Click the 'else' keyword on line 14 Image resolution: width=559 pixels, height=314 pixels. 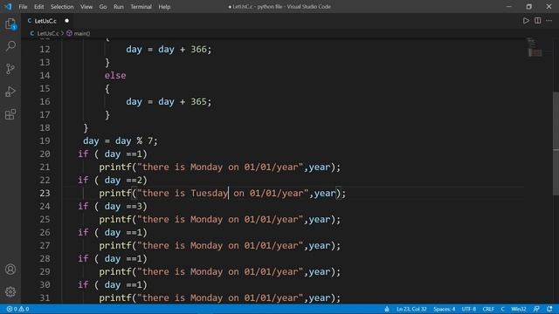pyautogui.click(x=115, y=76)
